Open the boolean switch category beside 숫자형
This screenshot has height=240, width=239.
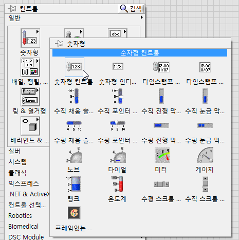[x=74, y=33]
